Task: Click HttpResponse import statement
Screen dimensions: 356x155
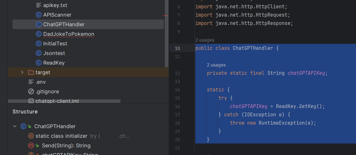Action: (x=244, y=23)
